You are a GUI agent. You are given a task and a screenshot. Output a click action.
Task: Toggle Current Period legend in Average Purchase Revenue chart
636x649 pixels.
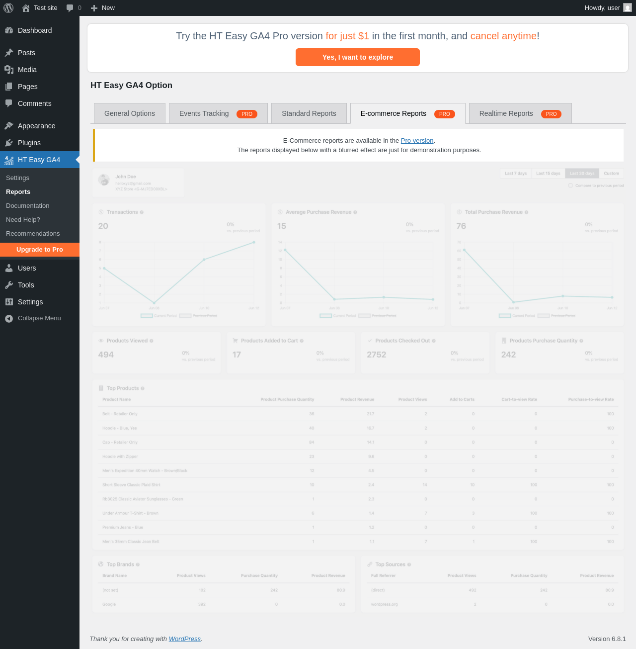tap(338, 316)
